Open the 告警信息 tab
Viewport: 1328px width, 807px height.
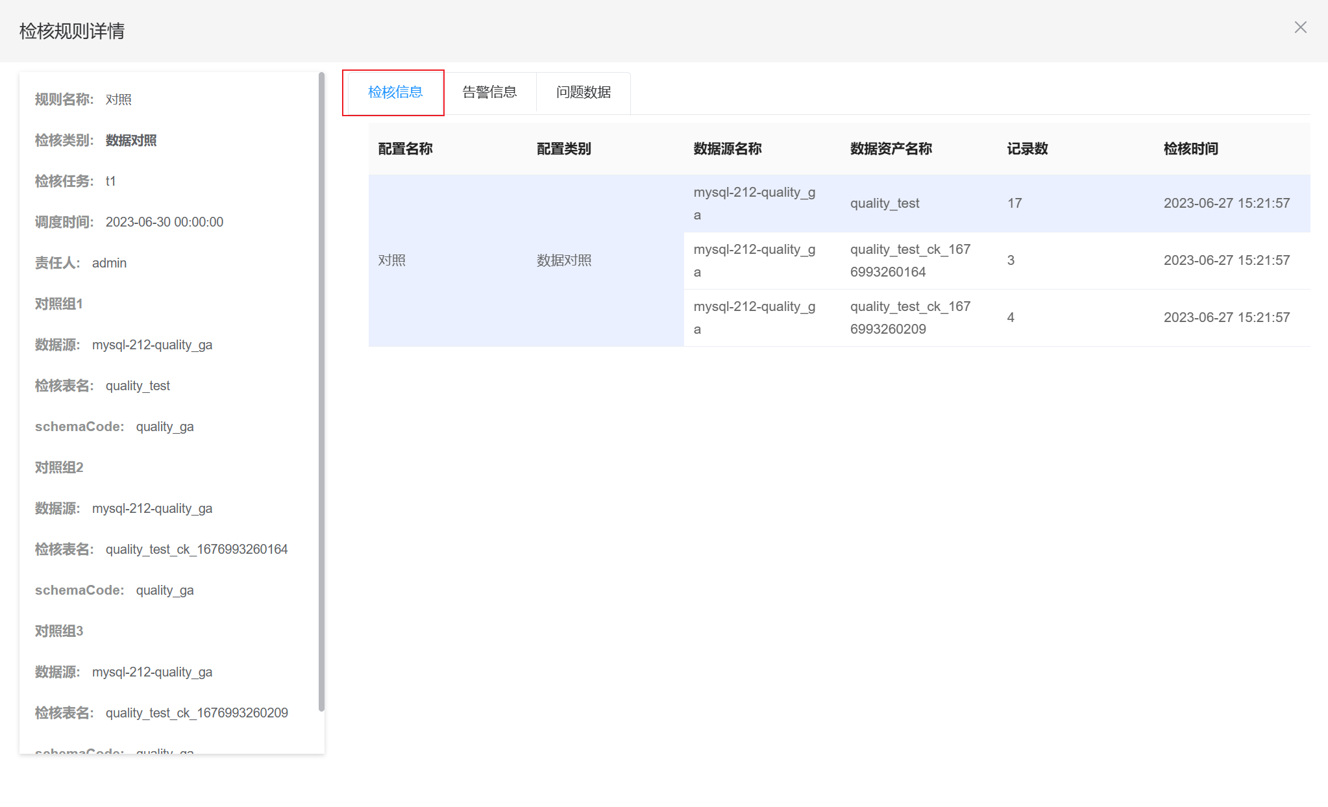point(489,92)
